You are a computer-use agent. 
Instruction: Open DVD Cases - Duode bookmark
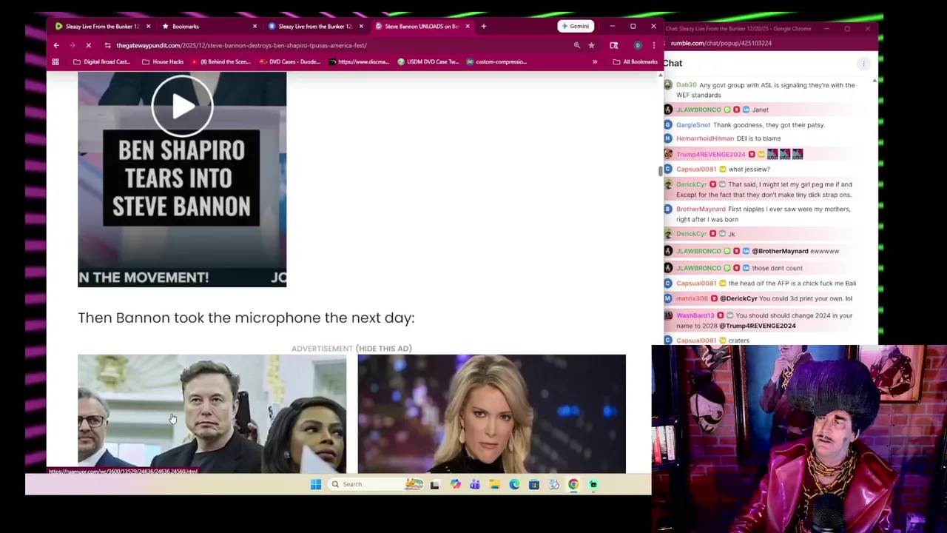tap(290, 61)
